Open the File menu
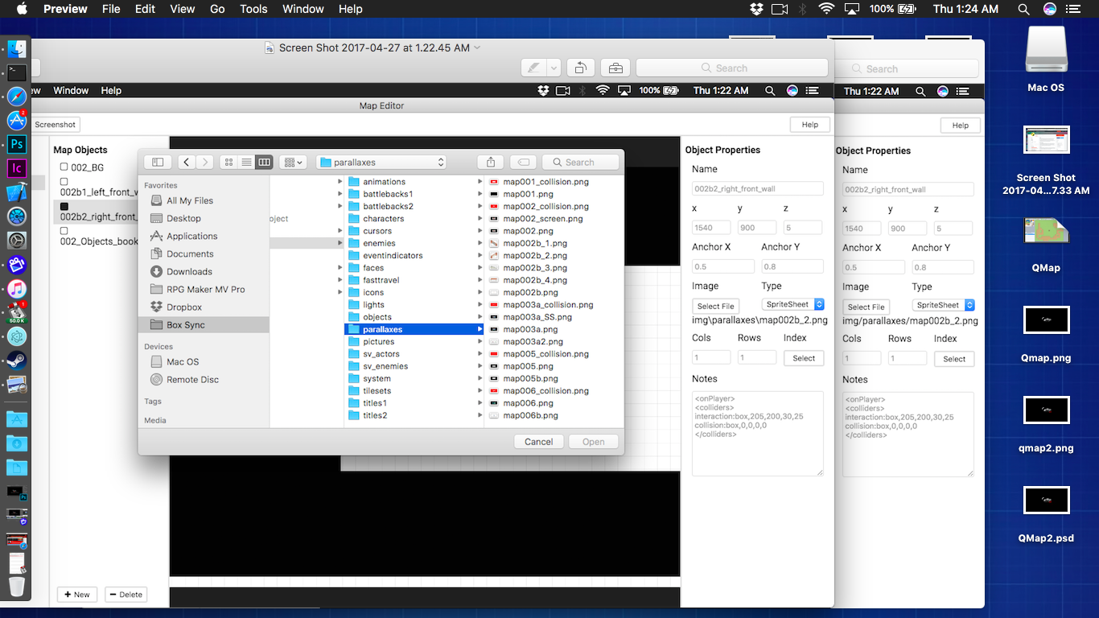Image resolution: width=1099 pixels, height=618 pixels. pyautogui.click(x=111, y=9)
